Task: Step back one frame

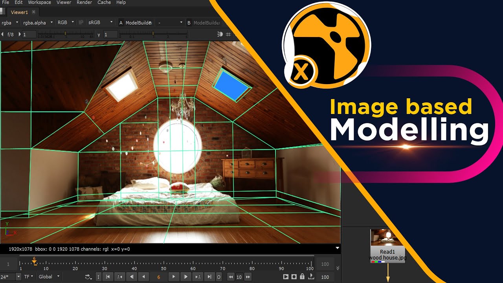Action: tap(132, 277)
